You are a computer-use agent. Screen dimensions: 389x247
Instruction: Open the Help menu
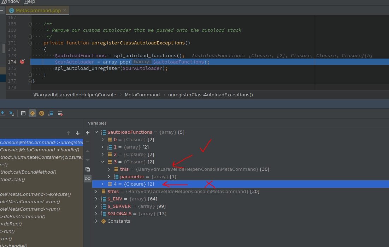pos(30,2)
